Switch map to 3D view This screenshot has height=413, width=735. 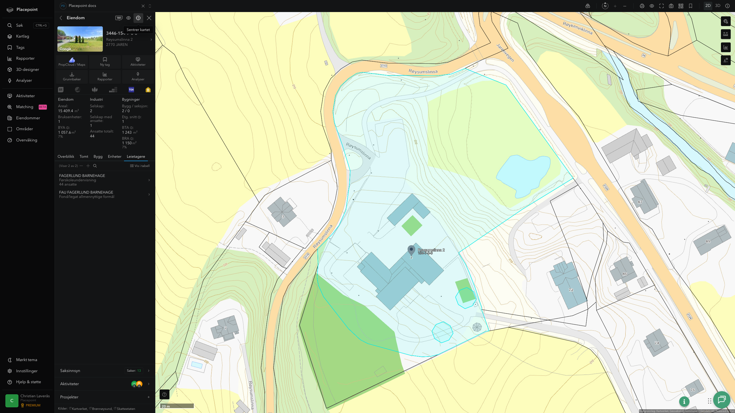coord(718,6)
